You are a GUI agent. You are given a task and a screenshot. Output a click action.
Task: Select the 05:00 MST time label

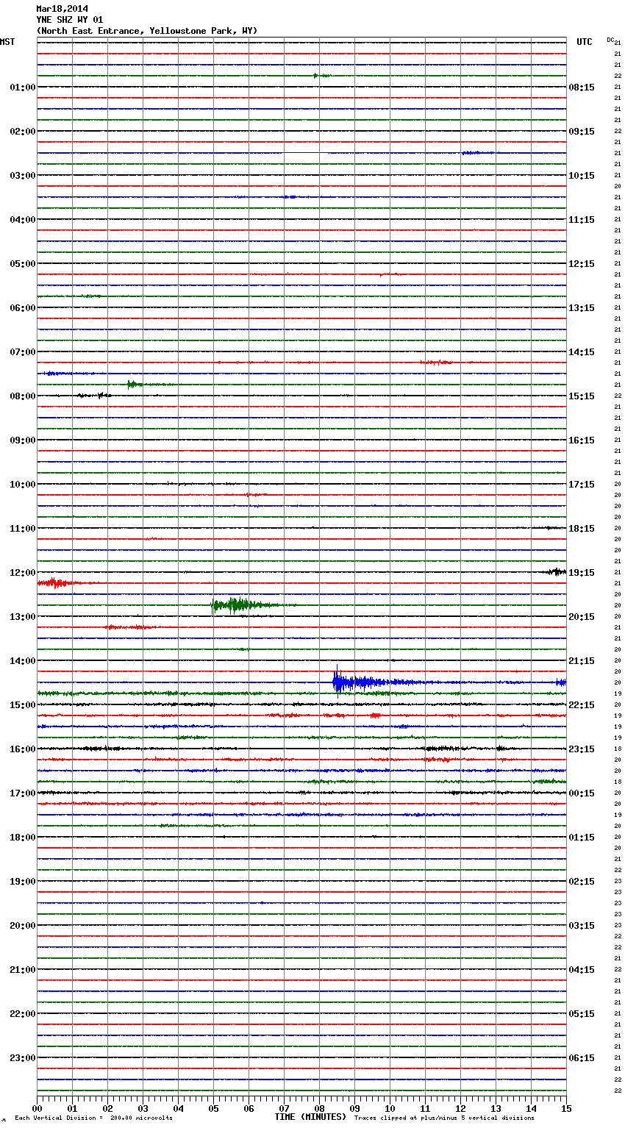[23, 264]
